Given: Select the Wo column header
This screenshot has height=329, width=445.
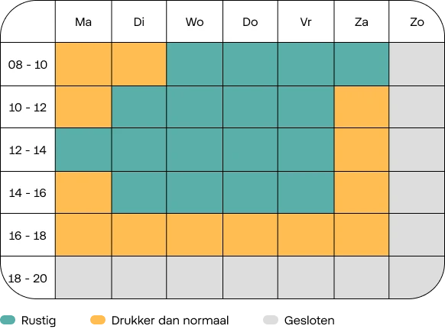Looking at the screenshot, I should tap(195, 22).
